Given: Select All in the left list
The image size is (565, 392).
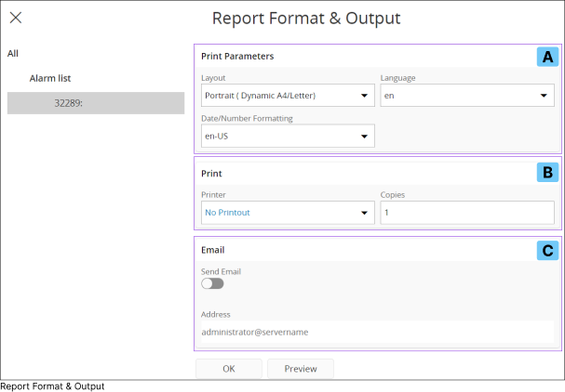Looking at the screenshot, I should click(x=13, y=54).
